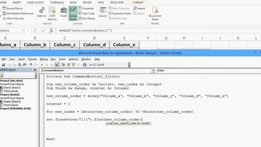Click the formula bar Enter checkmark
Screen dimensions: 261x147
[44, 31]
